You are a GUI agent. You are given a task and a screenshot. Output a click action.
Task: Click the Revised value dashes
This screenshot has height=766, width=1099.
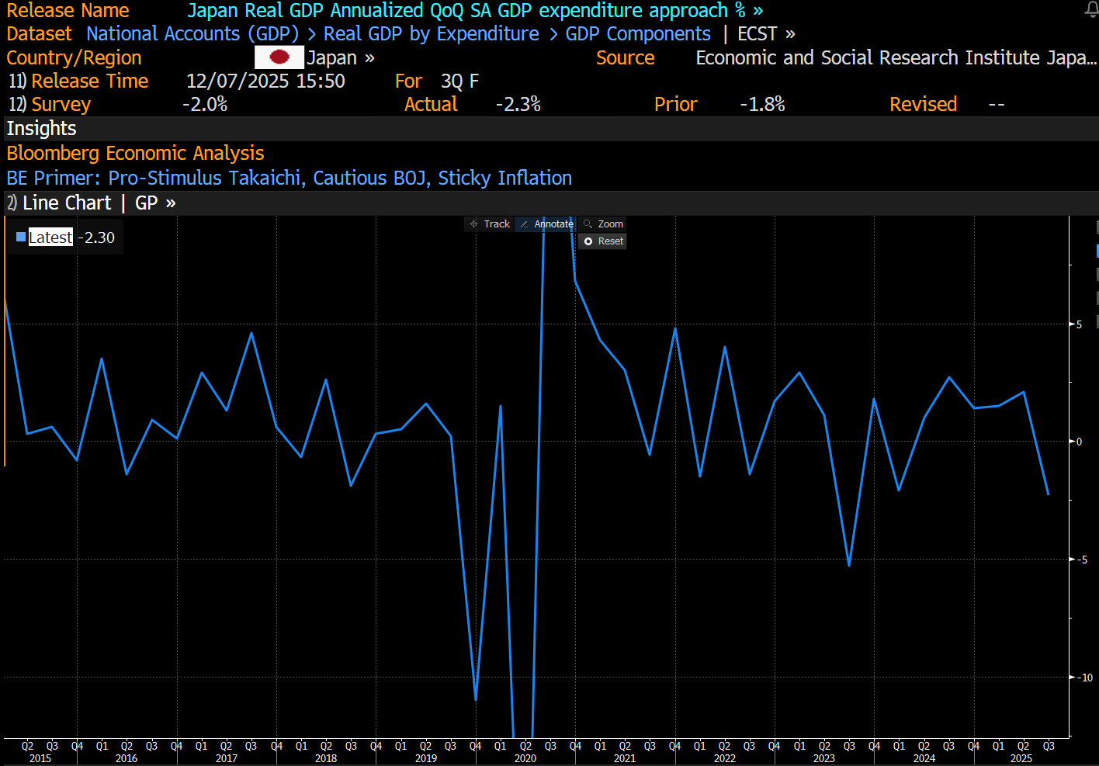997,105
